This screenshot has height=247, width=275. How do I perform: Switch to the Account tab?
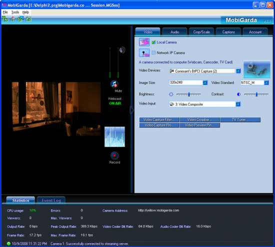click(255, 32)
